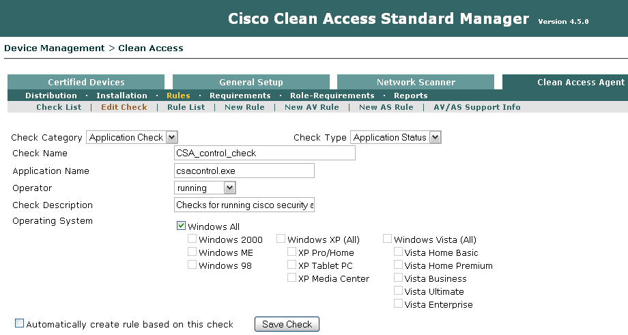
Task: Click the Check List link
Action: [x=59, y=107]
